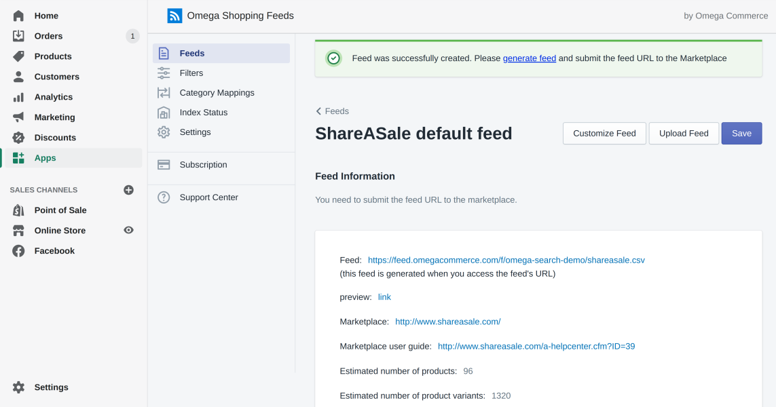Click the Feed Information heading
Viewport: 776px width, 407px height.
pyautogui.click(x=355, y=176)
